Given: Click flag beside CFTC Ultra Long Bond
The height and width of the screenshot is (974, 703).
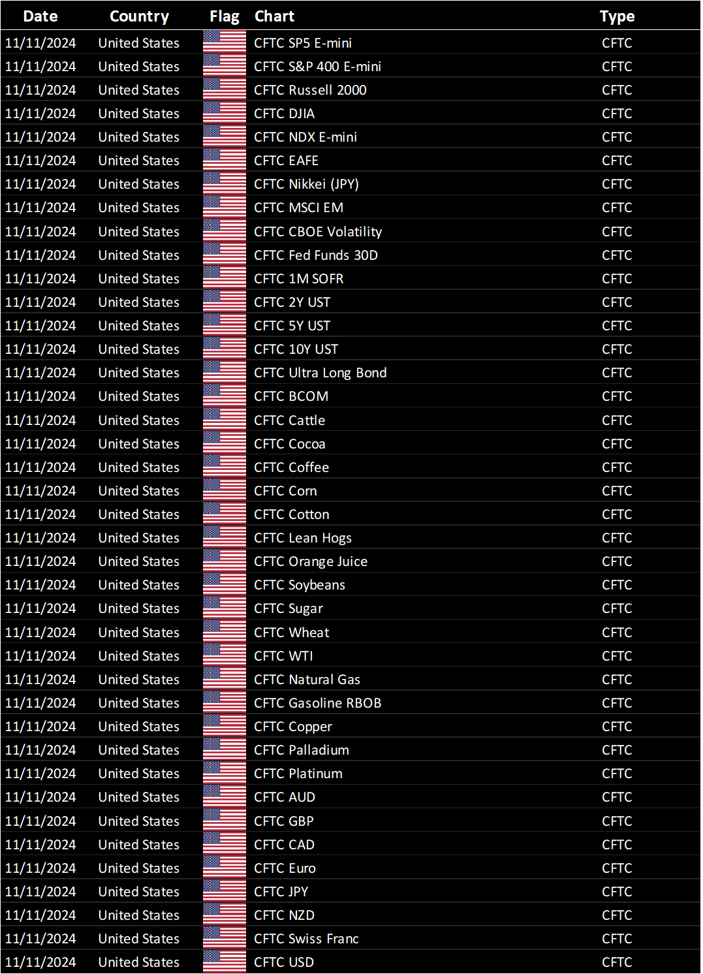Looking at the screenshot, I should coord(225,372).
